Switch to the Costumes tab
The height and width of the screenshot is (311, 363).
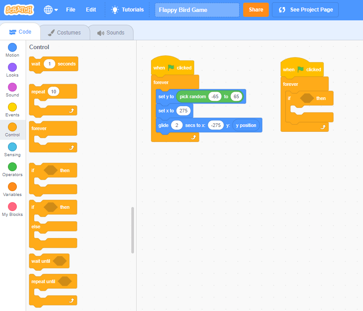(65, 32)
